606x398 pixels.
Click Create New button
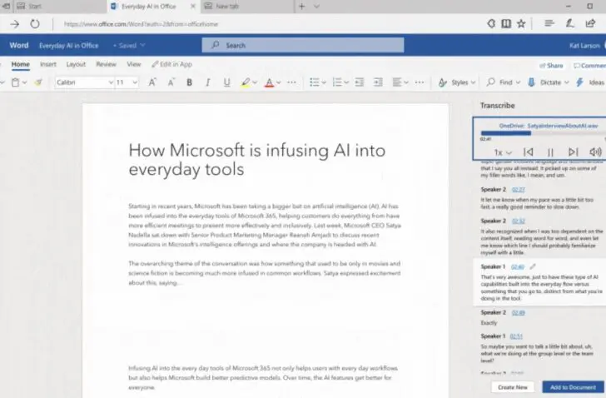tap(513, 387)
